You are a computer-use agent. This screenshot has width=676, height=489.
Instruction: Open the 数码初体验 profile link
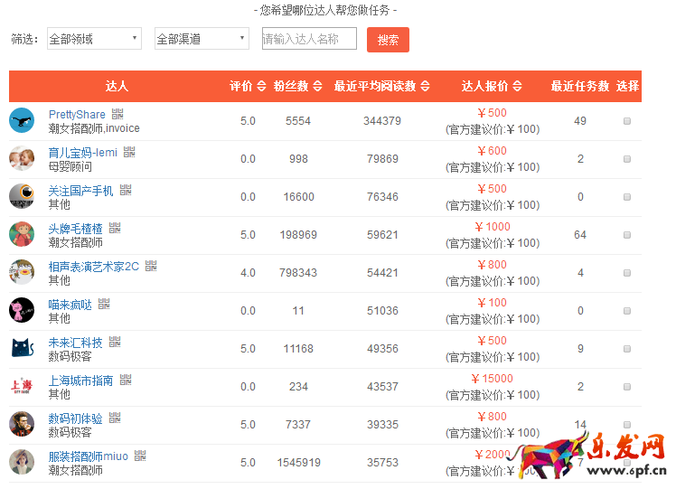point(75,418)
